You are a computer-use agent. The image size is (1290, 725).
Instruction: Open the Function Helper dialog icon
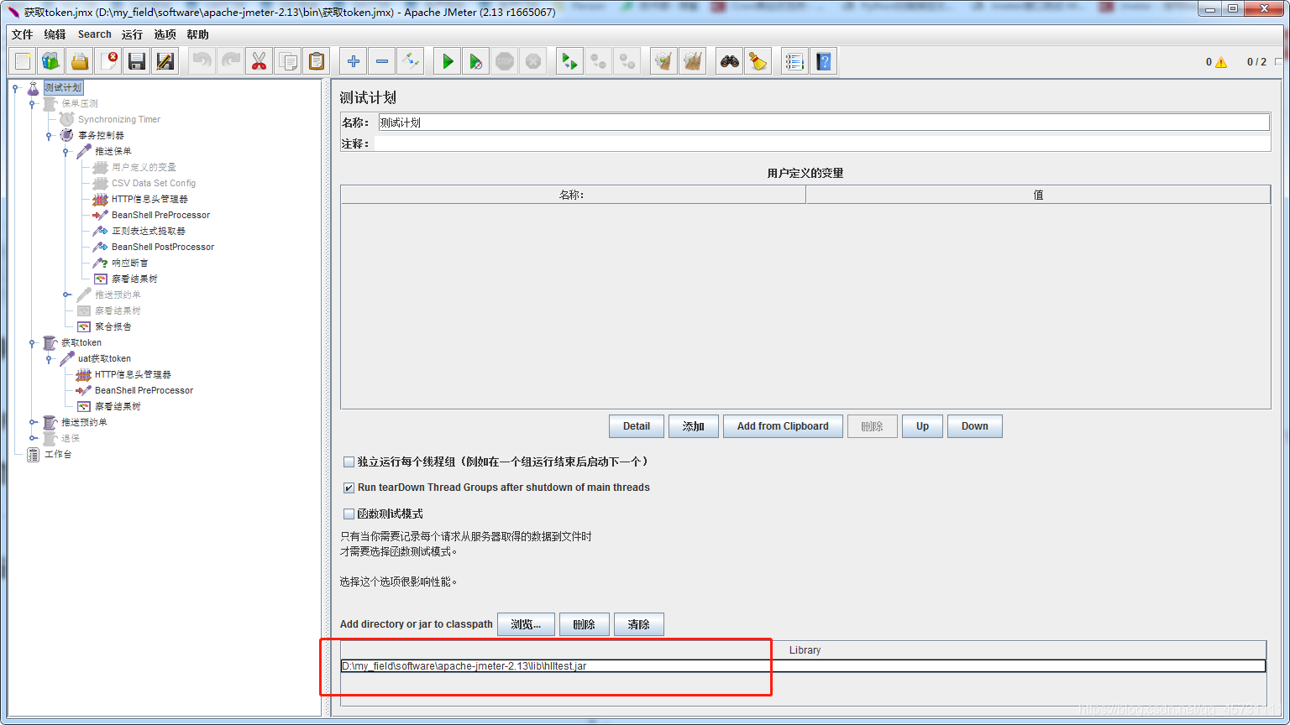click(x=794, y=60)
